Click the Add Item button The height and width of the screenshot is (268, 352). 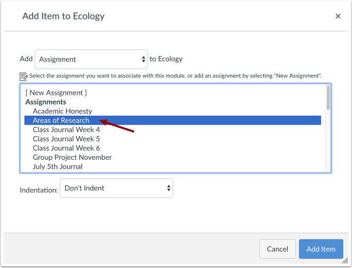point(321,249)
